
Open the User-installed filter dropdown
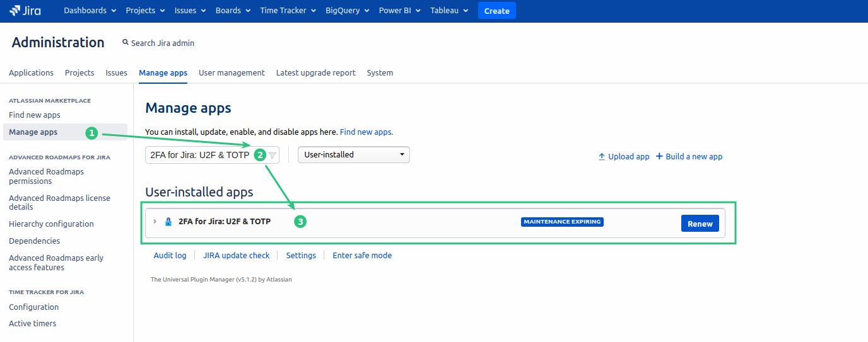click(x=353, y=154)
